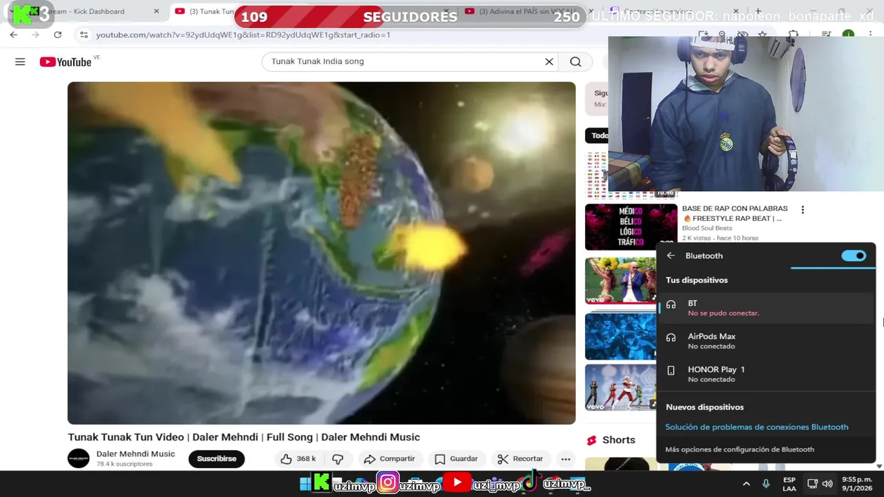Screen dimensions: 884x497
Task: Click the Guardar save button
Action: [x=456, y=458]
